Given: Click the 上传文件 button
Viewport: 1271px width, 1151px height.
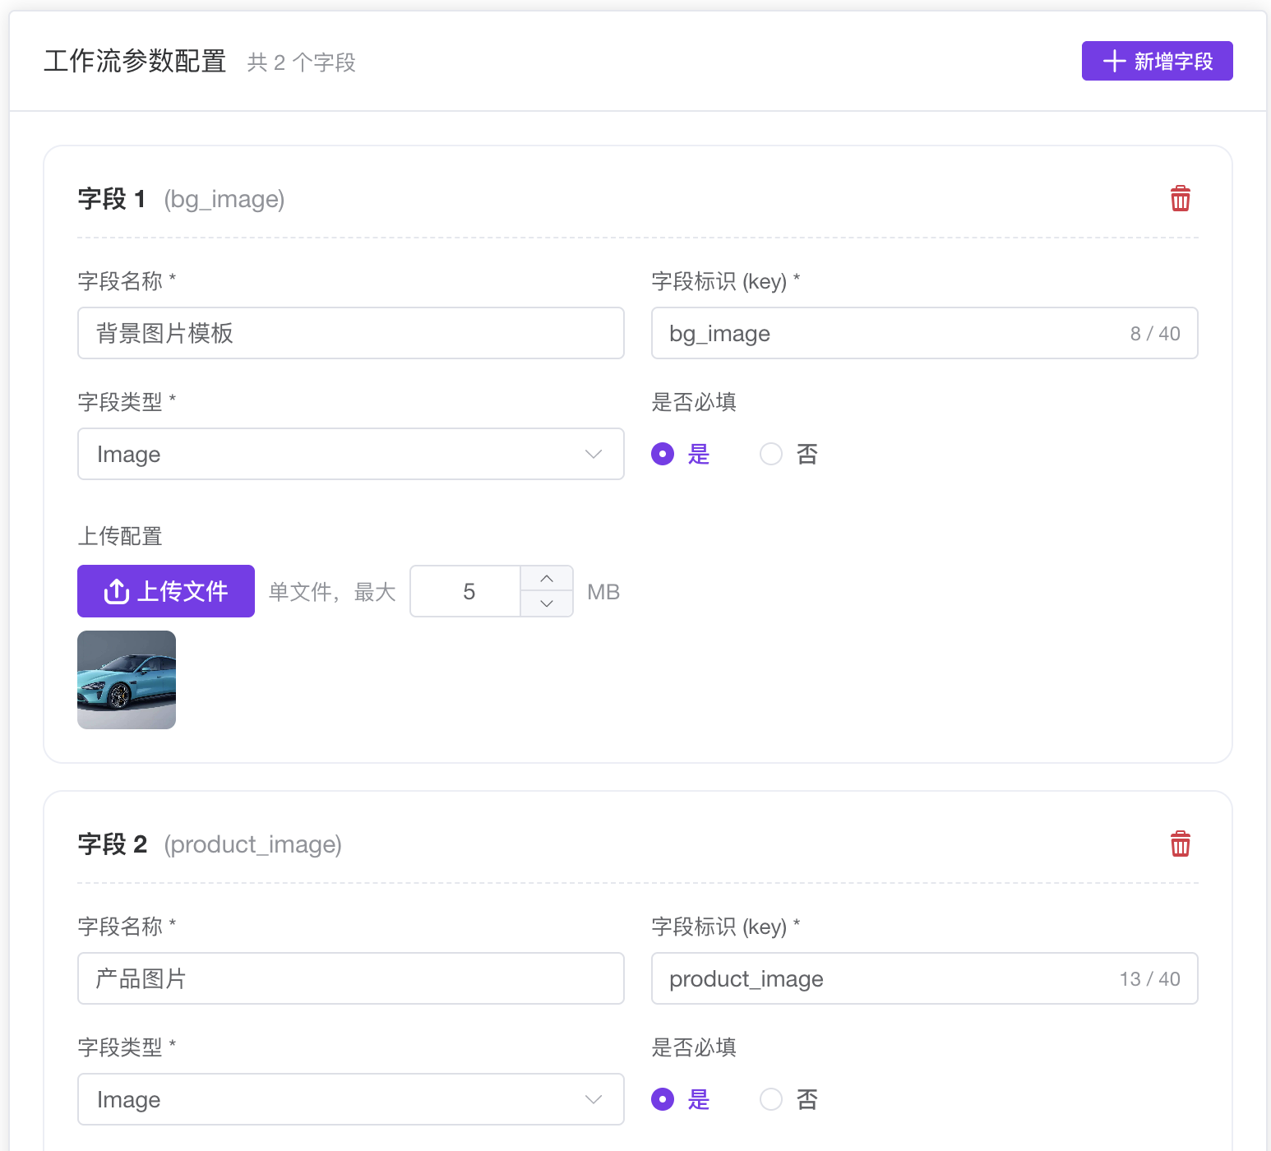Looking at the screenshot, I should [x=165, y=591].
